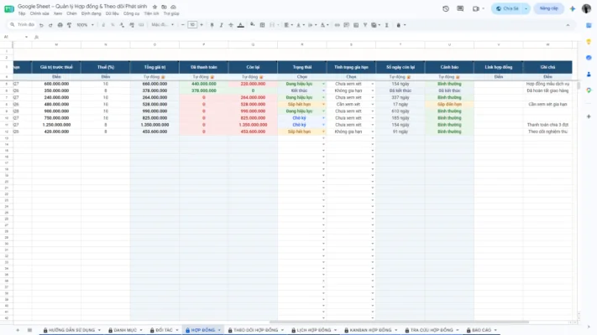Open Maps from the side panel
This screenshot has width=597, height=335.
[589, 90]
